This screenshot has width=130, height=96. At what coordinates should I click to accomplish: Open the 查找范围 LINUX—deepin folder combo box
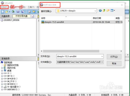(x=76, y=11)
